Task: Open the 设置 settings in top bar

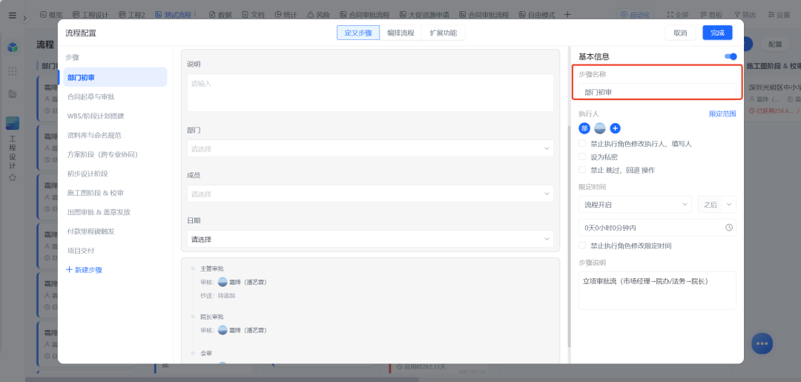Action: pyautogui.click(x=779, y=15)
